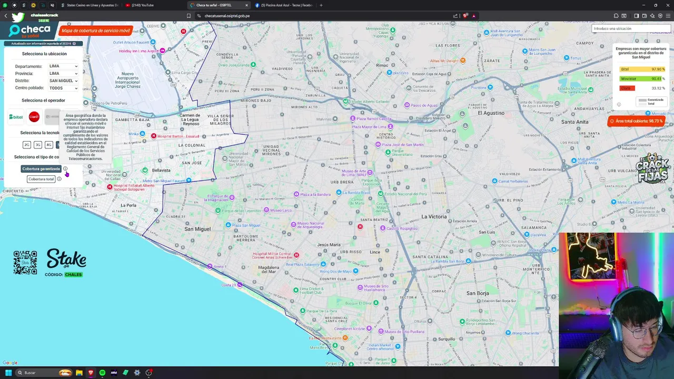Click the Museo de Arte de Lima marker

[x=370, y=173]
